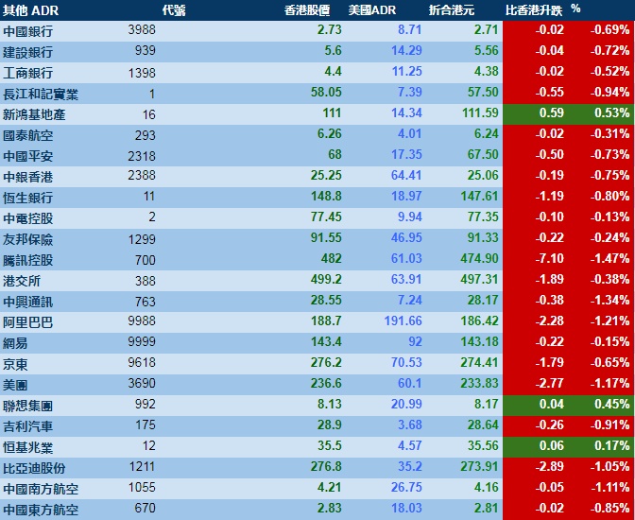Viewport: 635px width, 520px height.
Task: Click stock code 700
Action: [146, 260]
